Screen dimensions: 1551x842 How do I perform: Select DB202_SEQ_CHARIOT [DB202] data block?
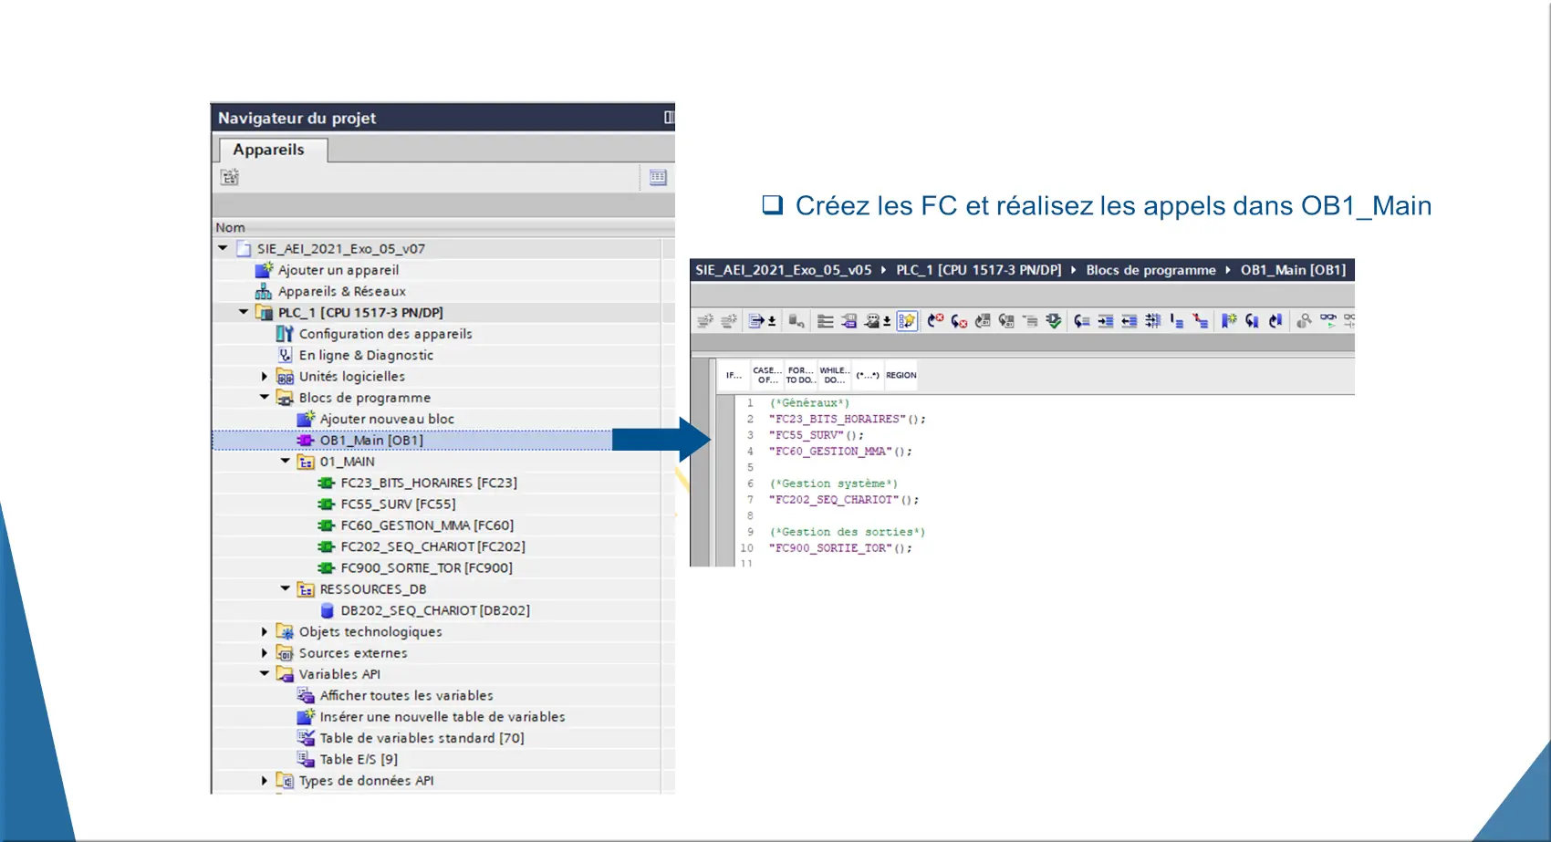click(435, 610)
